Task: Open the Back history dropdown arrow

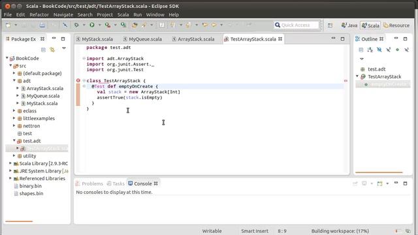Action: point(221,25)
